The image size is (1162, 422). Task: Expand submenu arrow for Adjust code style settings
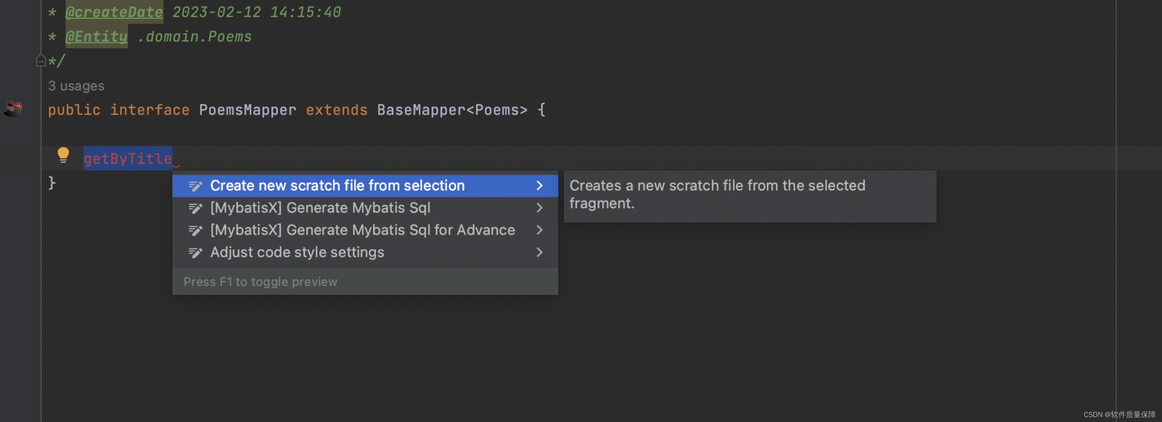coord(540,252)
